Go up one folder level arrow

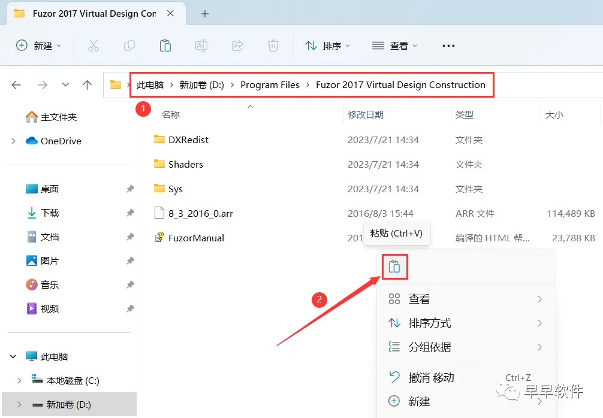point(88,85)
